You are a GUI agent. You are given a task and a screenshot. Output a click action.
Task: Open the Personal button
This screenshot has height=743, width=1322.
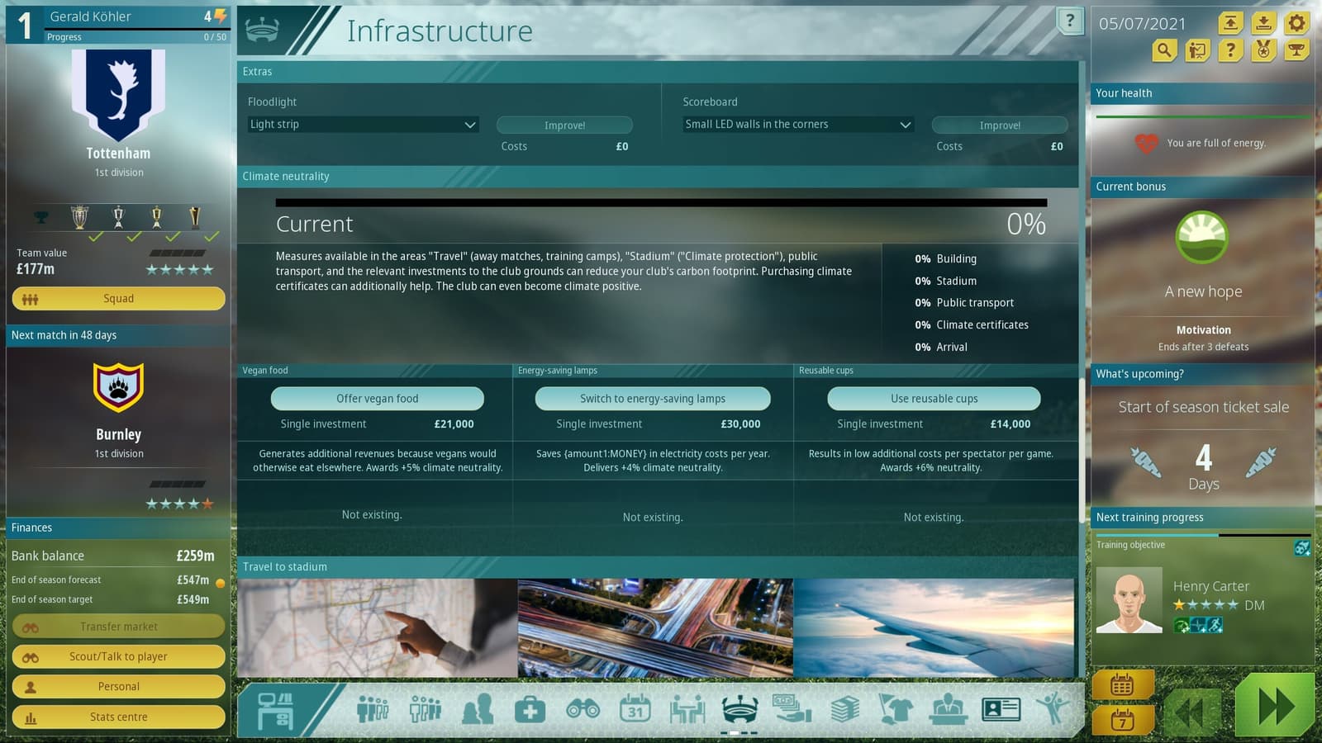pyautogui.click(x=118, y=687)
